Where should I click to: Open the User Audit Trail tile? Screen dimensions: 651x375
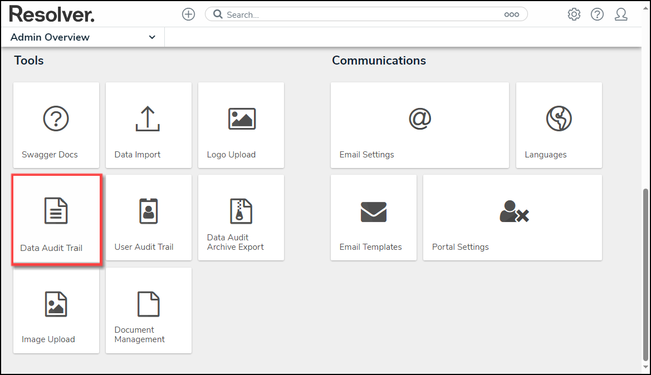pyautogui.click(x=149, y=218)
